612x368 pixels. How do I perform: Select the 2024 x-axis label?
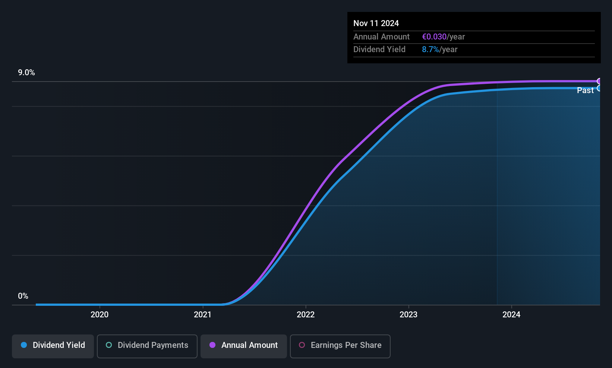pyautogui.click(x=511, y=315)
